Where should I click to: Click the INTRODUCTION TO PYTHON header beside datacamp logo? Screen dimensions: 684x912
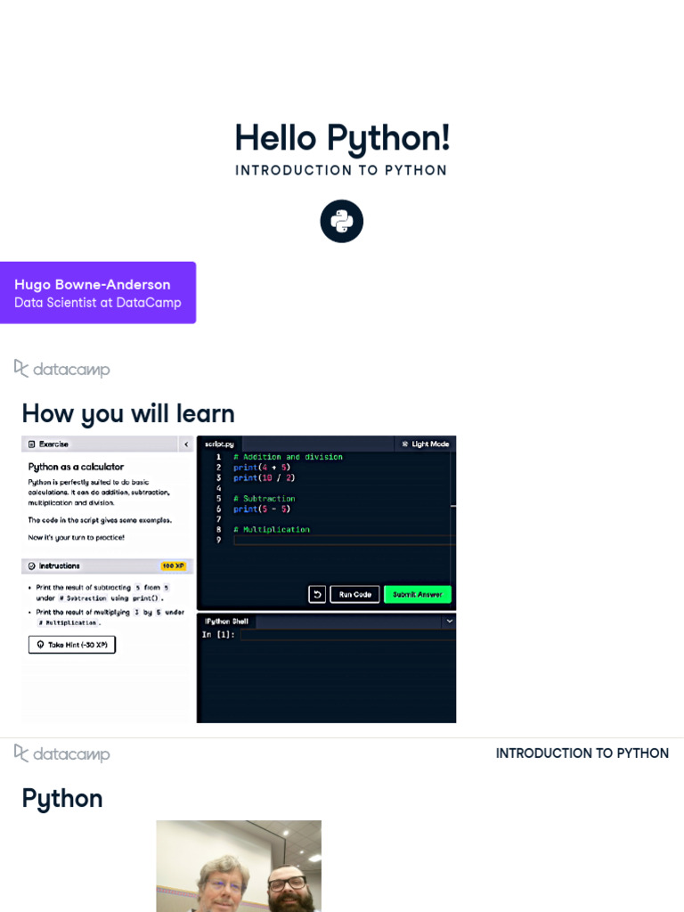coord(582,753)
